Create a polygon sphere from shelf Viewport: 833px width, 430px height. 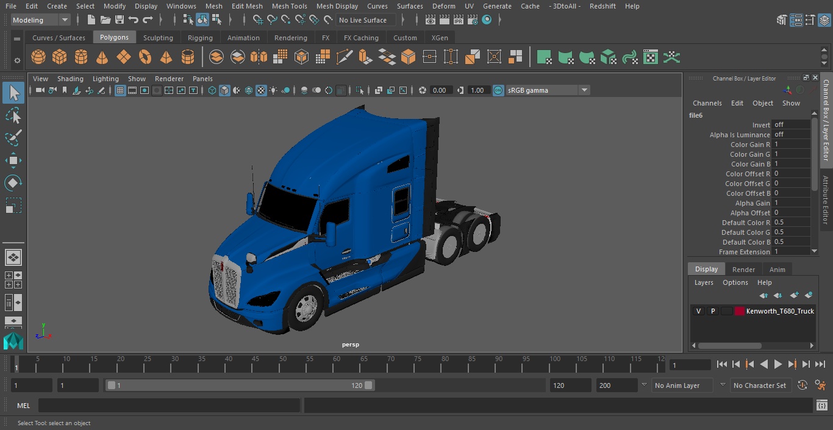tap(38, 57)
